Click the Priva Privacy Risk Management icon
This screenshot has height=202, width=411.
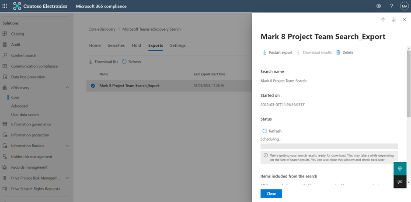click(x=5, y=178)
